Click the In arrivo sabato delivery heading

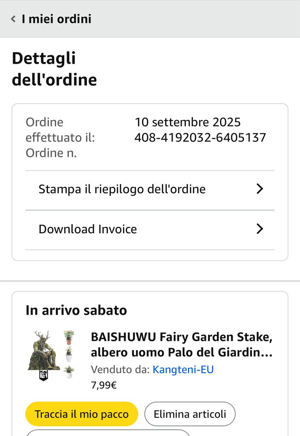pos(76,310)
